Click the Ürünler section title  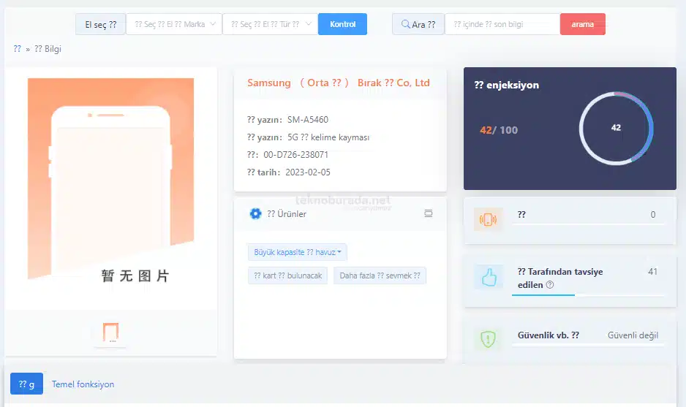(x=287, y=214)
